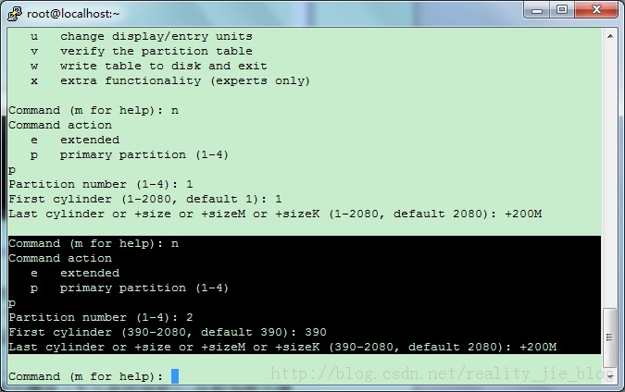625x392 pixels.
Task: Click '+200M' on the non-highlighted line
Action: (523, 214)
